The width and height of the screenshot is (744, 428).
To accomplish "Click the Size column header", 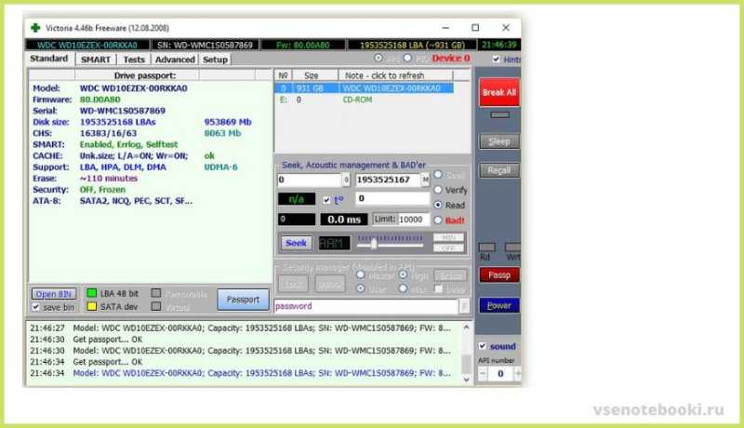I will [x=315, y=75].
